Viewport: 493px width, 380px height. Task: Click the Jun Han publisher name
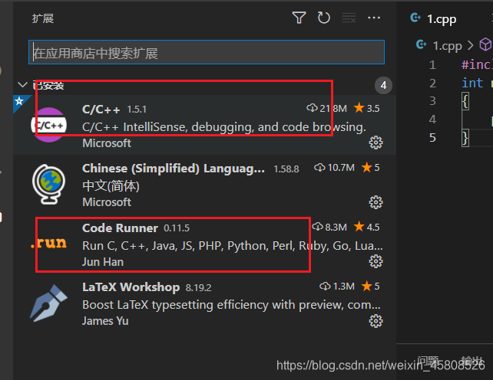tap(103, 262)
